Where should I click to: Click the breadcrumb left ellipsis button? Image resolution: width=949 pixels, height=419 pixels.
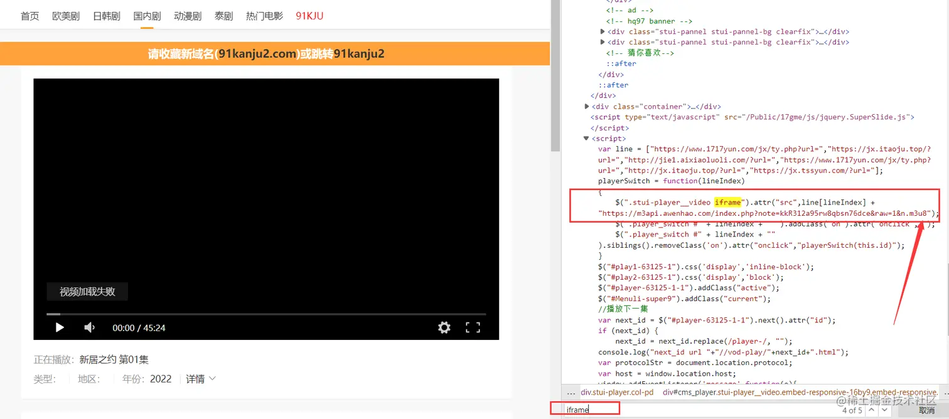(x=571, y=392)
